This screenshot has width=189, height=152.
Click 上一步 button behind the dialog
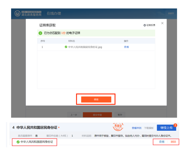[x=74, y=115]
